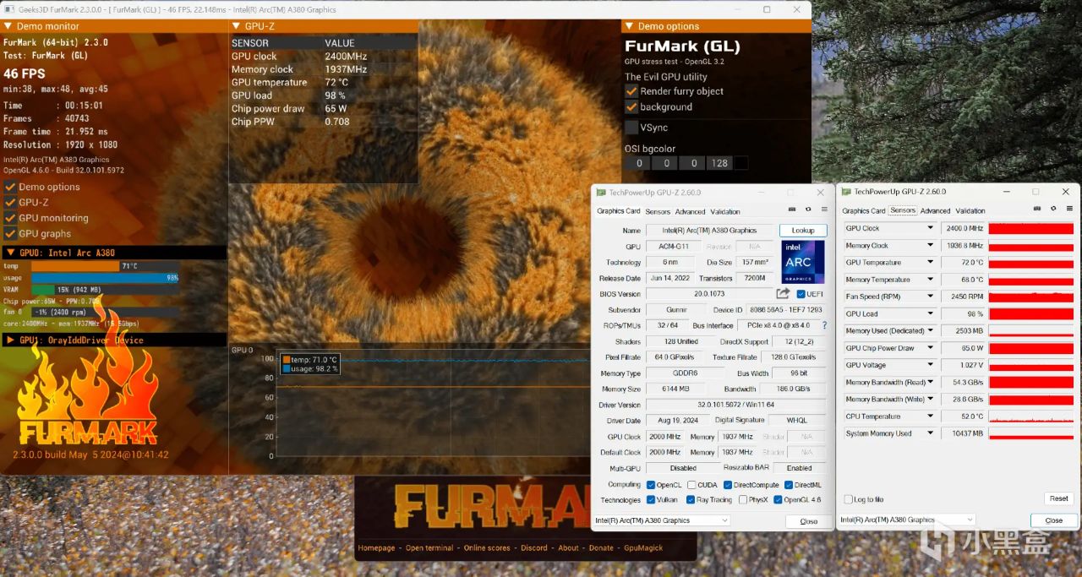Click FurMark title bar app icon

(x=8, y=9)
